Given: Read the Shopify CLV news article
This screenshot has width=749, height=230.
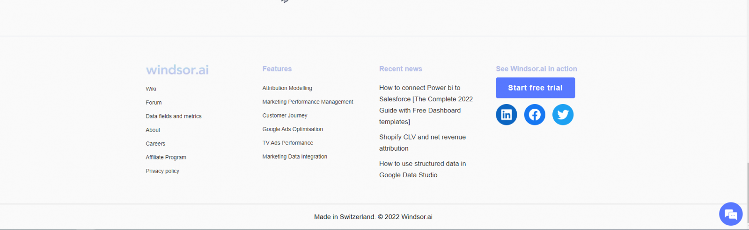Looking at the screenshot, I should [422, 143].
